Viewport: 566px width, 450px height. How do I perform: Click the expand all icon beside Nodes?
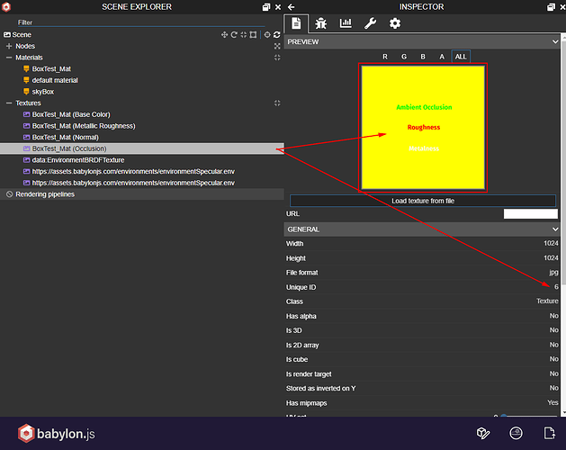(277, 46)
